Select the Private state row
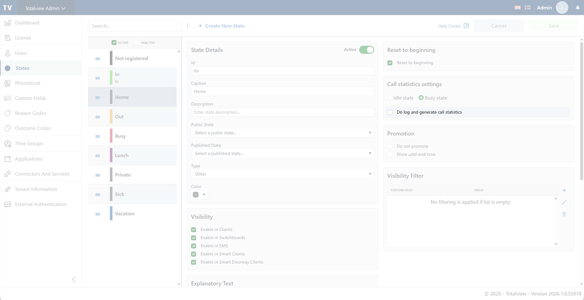This screenshot has height=300, width=584. coord(132,175)
